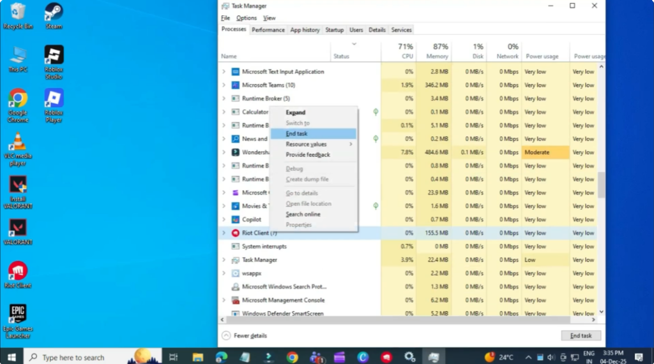Click the wsappx process icon
The image size is (654, 364).
(235, 273)
